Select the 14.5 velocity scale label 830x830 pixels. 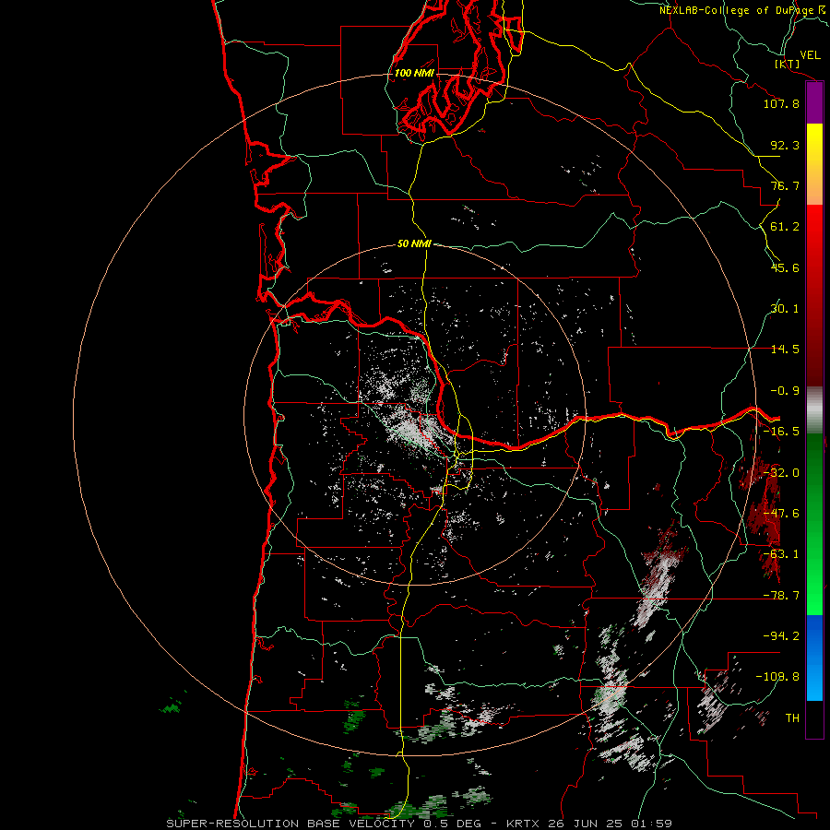(x=785, y=350)
